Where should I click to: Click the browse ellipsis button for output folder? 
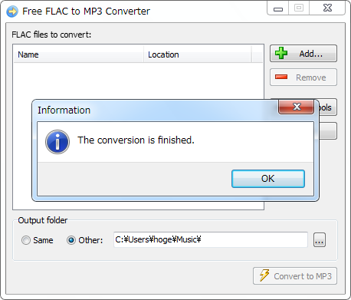pos(320,240)
